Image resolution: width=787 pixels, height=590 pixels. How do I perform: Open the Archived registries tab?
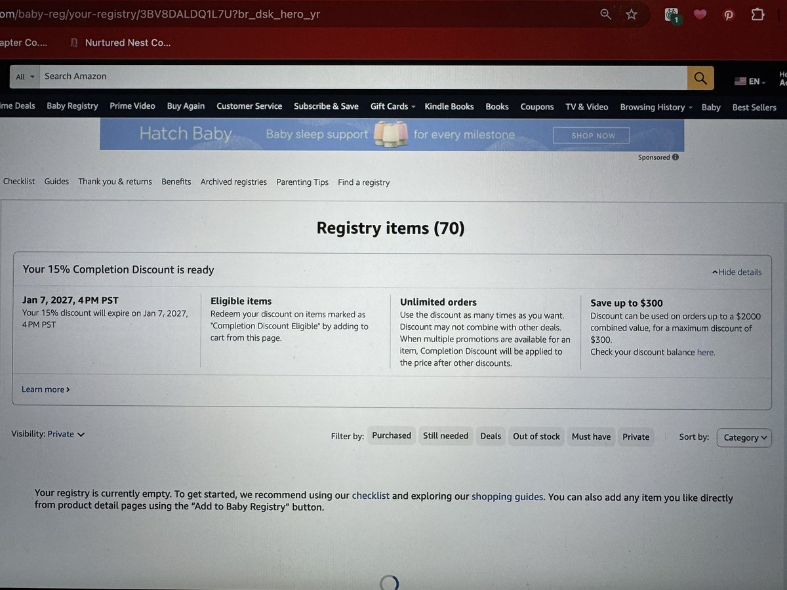pos(233,182)
